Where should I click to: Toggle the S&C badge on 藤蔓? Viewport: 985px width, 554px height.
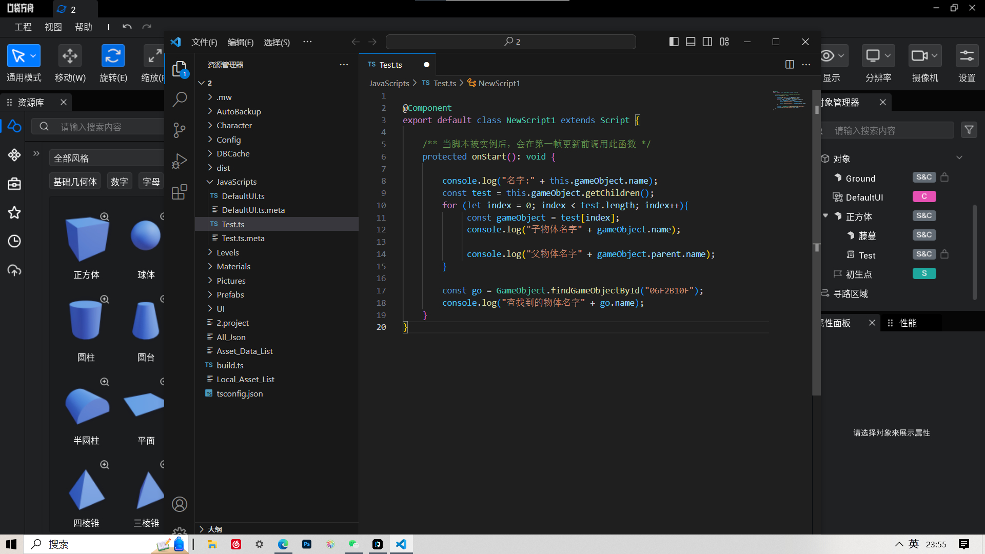(x=924, y=235)
